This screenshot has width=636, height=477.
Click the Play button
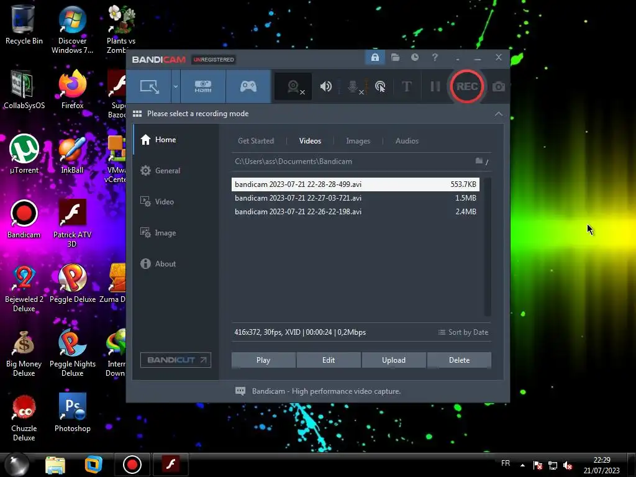point(263,360)
